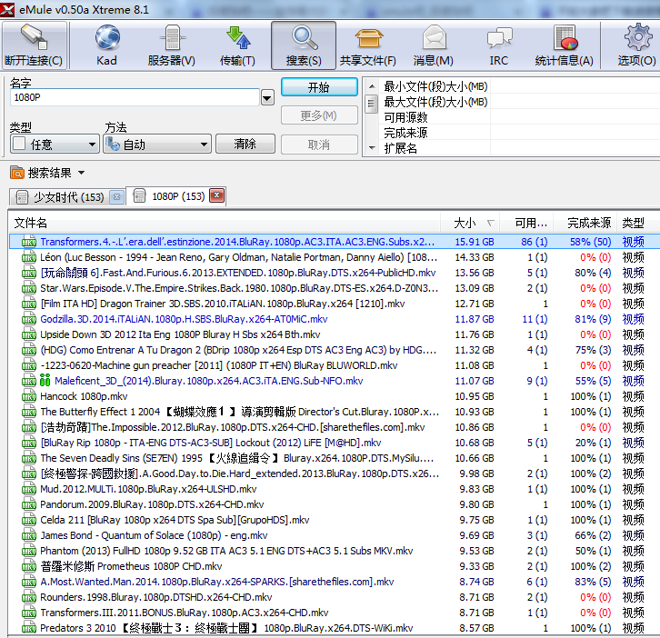Click the 更多(M) button
Image resolution: width=660 pixels, height=638 pixels.
319,115
